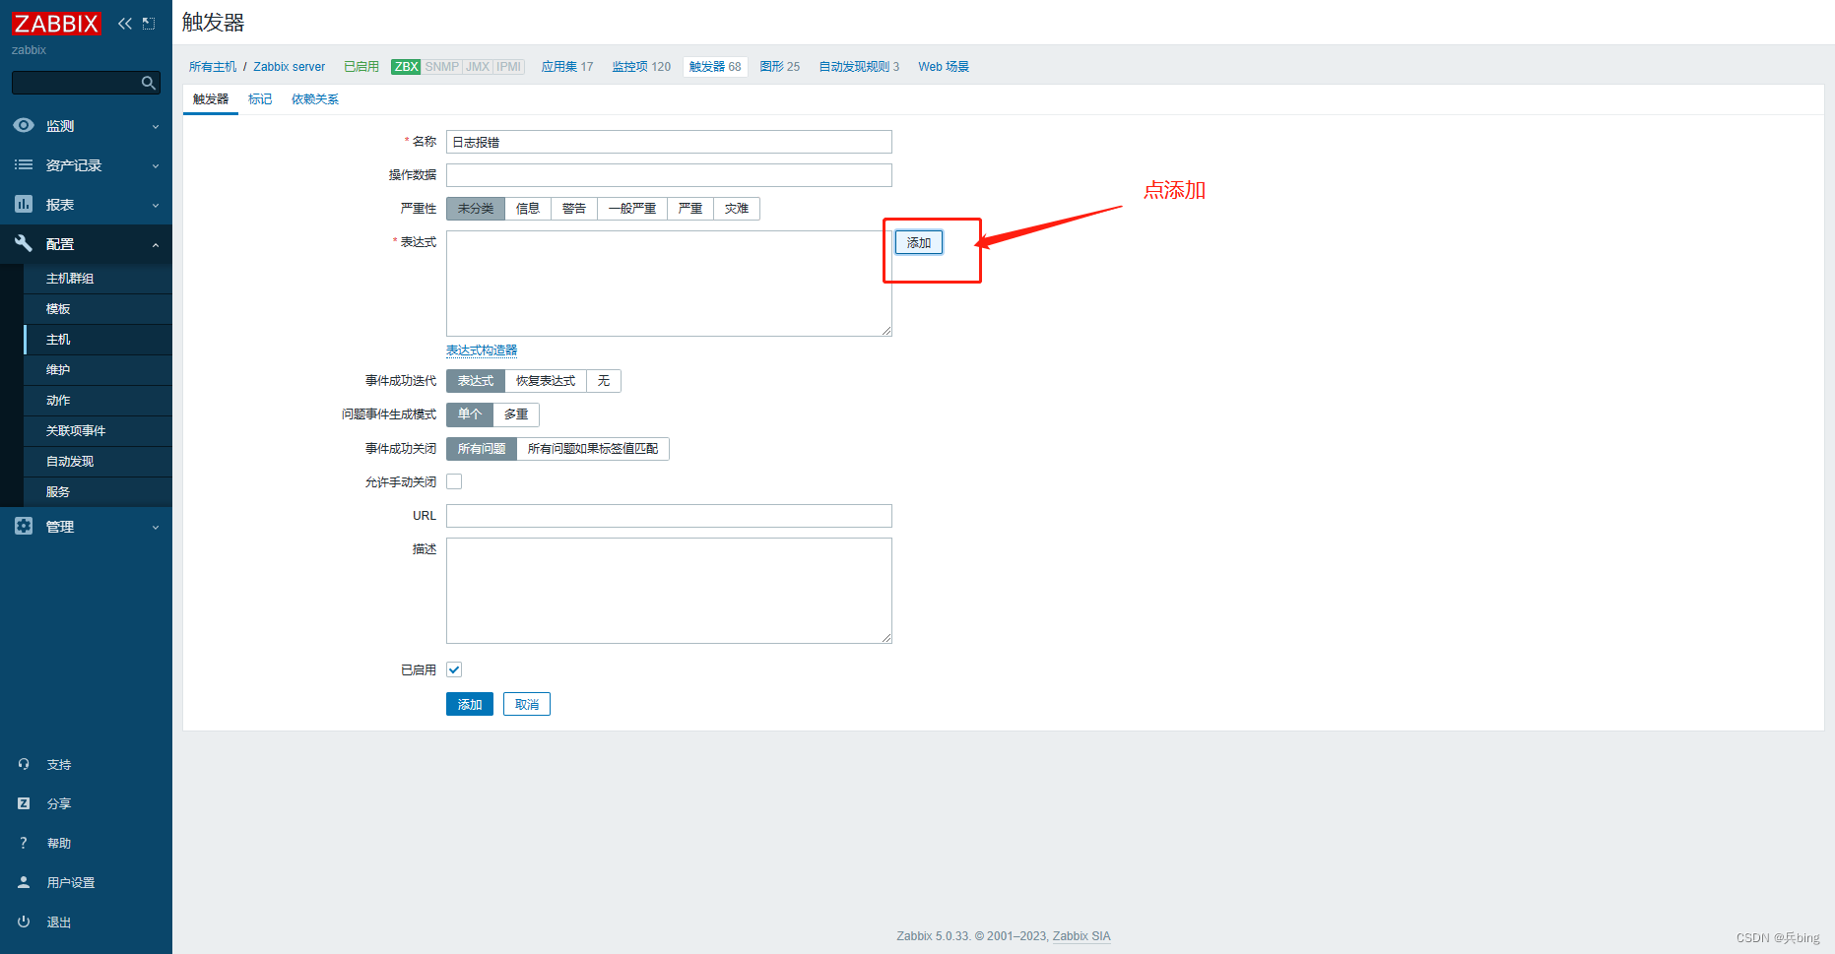The image size is (1835, 954).
Task: Expand the 报表 menu chevron
Action: (x=156, y=206)
